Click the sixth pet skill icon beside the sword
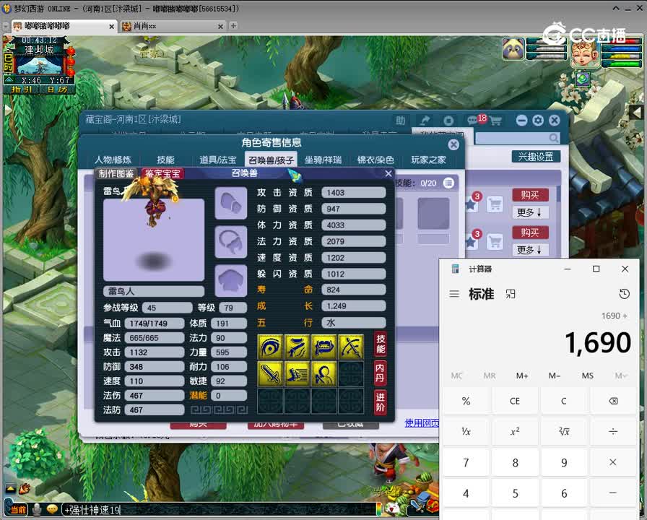This screenshot has height=520, width=647. coord(297,374)
